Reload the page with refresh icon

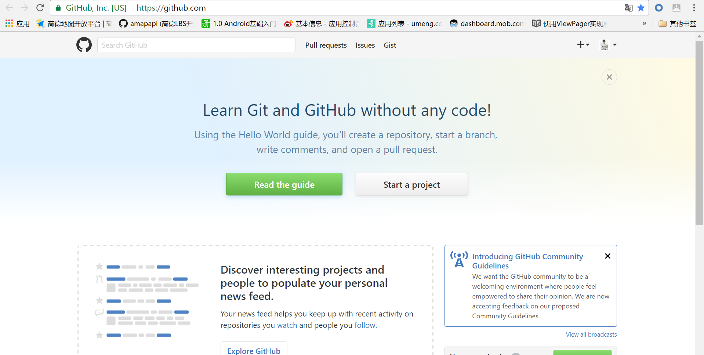click(x=40, y=8)
